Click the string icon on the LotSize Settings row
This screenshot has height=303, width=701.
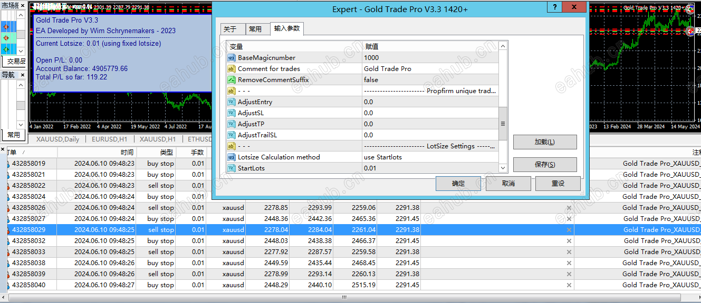(x=231, y=146)
